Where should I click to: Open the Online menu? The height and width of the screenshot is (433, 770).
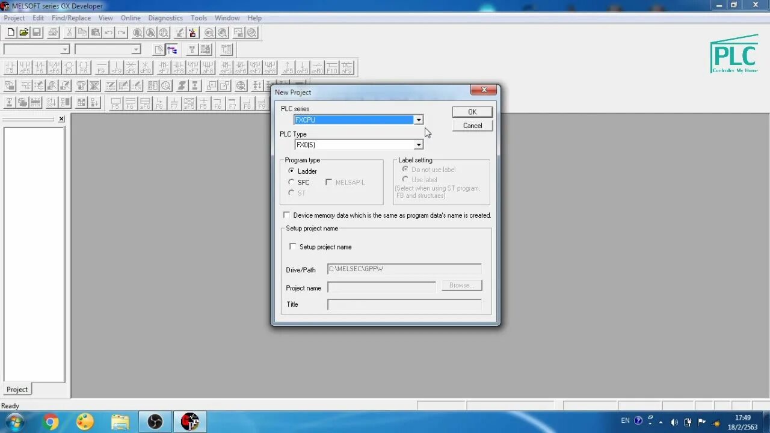click(x=131, y=18)
